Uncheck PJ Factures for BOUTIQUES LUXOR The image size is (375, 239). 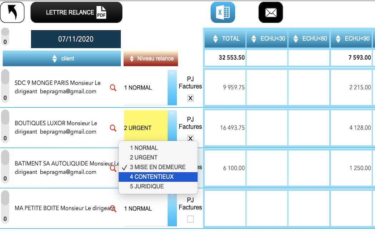(190, 138)
